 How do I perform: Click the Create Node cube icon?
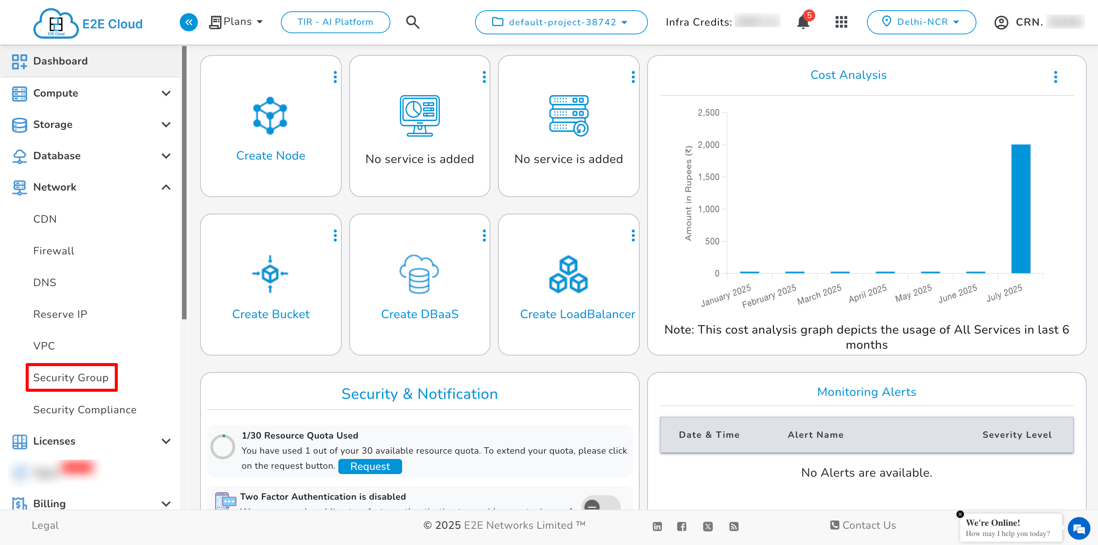point(270,115)
